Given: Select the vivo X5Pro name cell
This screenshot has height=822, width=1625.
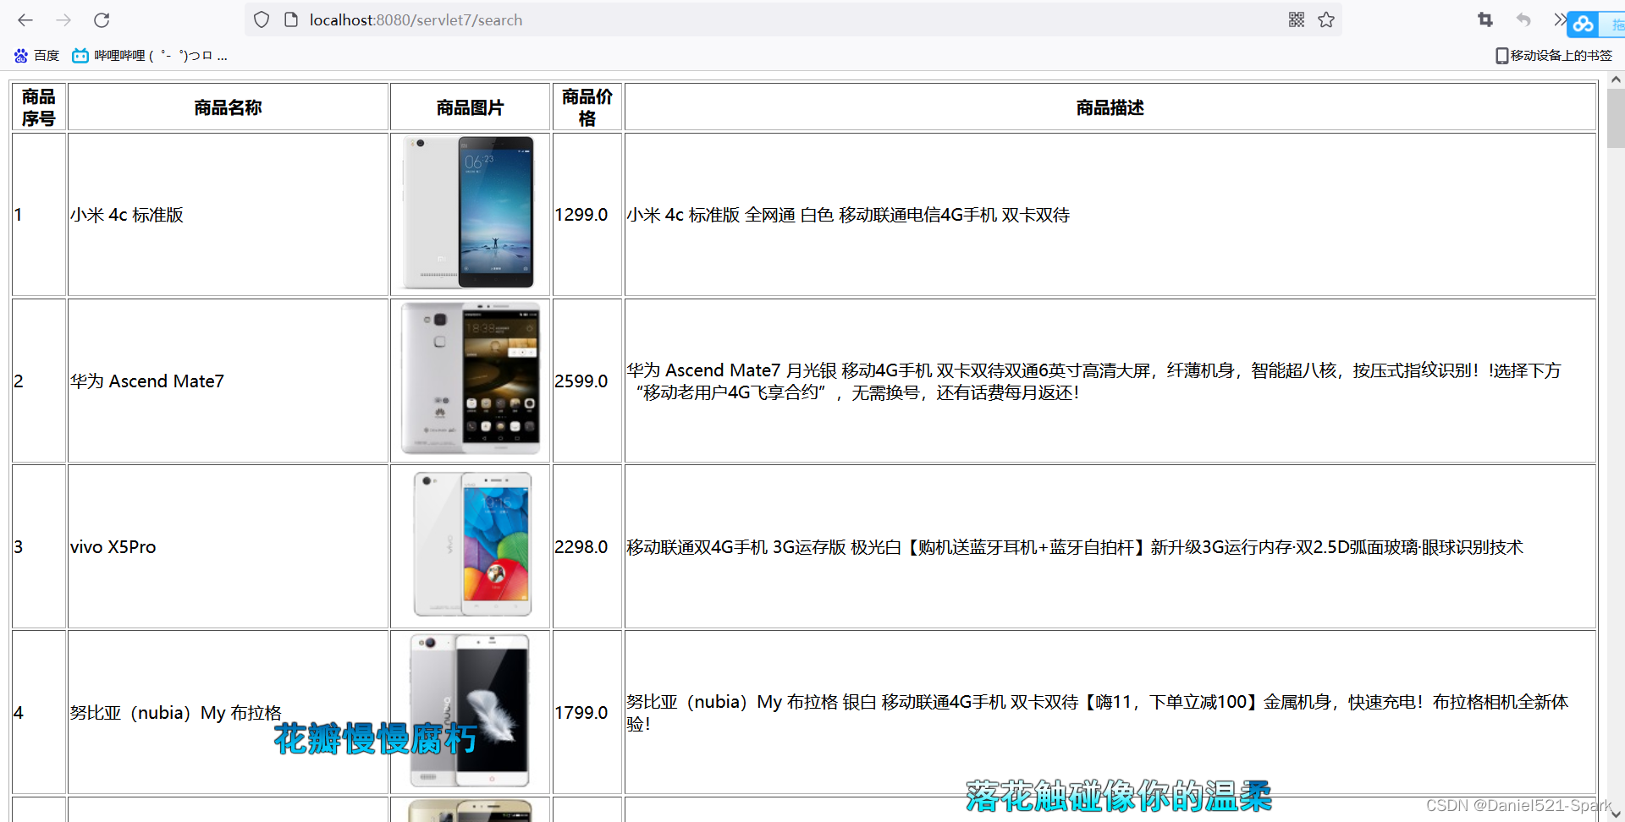Looking at the screenshot, I should 228,546.
